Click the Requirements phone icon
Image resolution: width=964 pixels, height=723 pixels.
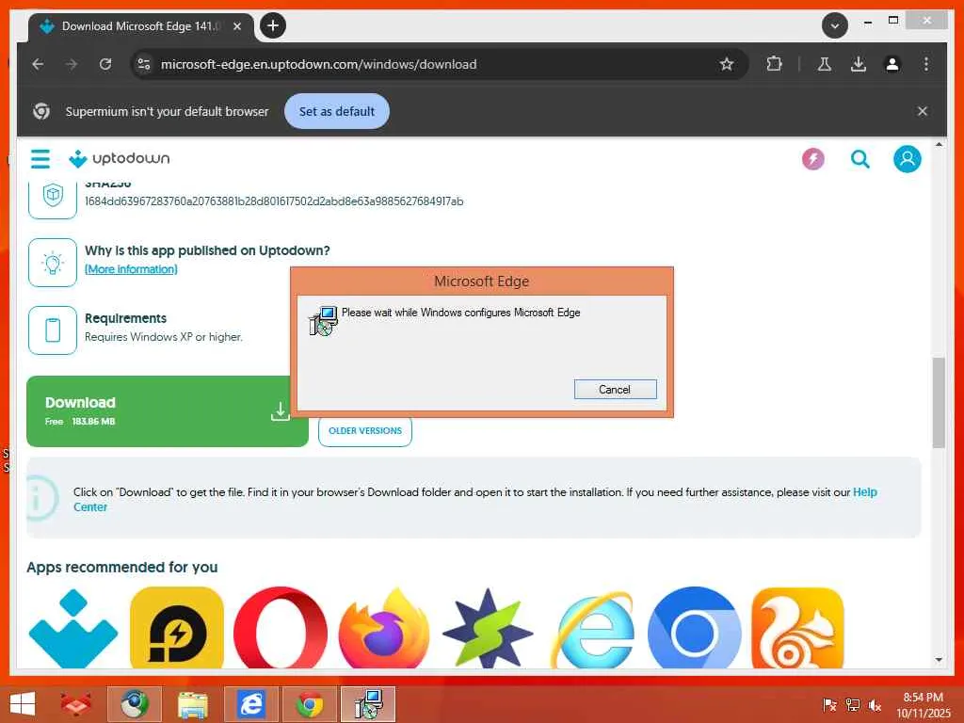[x=53, y=330]
